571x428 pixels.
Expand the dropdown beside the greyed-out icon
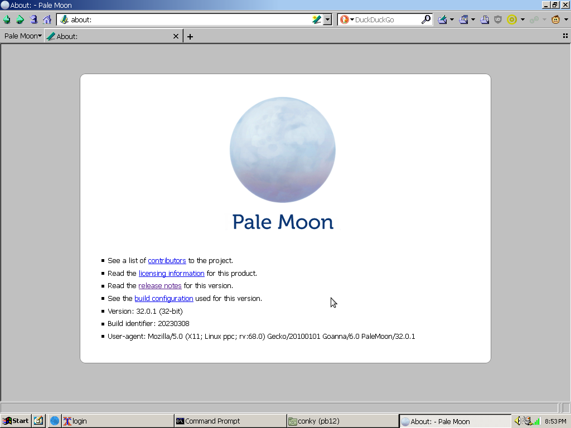pyautogui.click(x=544, y=20)
